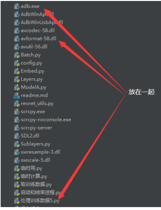Viewport: 161px width, 210px height.
Task: Click the readme.md markdown icon
Action: (16, 96)
